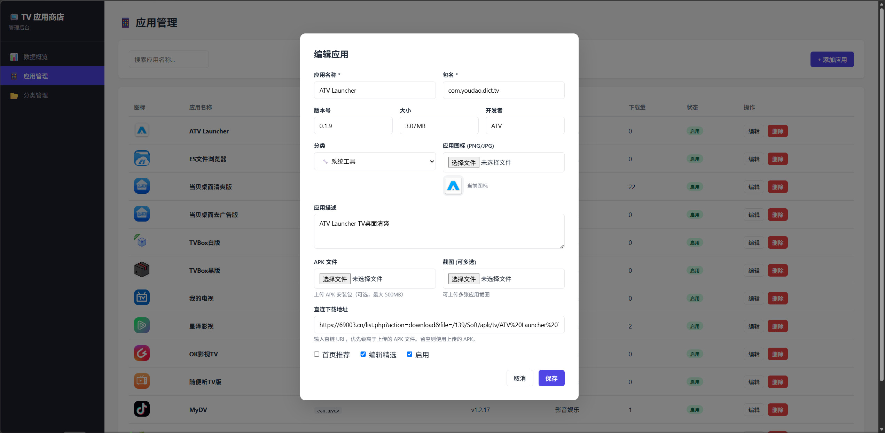The image size is (885, 433).
Task: Choose a file for 应用图标
Action: (x=464, y=163)
